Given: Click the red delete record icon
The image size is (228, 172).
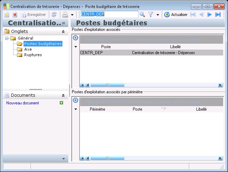Looking at the screenshot, I should coord(15,15).
